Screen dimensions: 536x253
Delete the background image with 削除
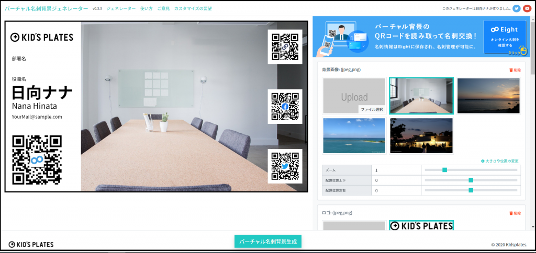click(515, 70)
